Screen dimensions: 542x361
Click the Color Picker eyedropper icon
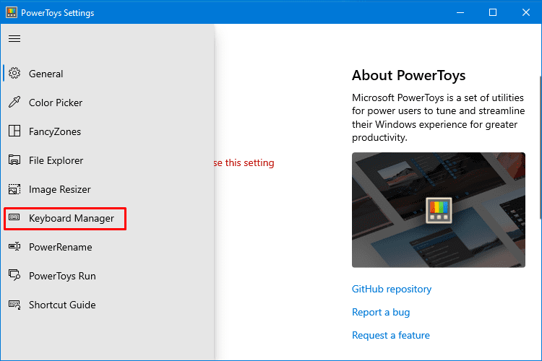click(x=14, y=102)
